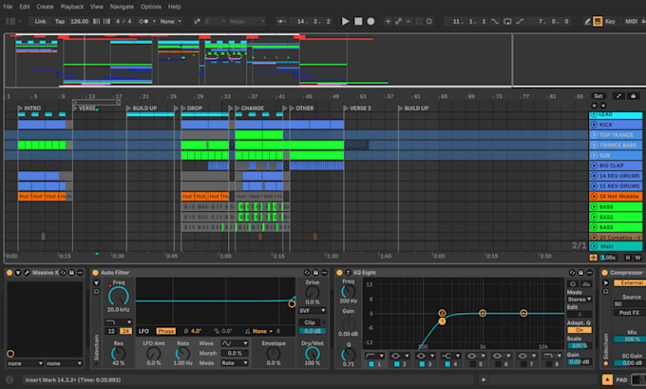Turn off the Massive X device activator
Screen dimensions: 646x389
[9, 273]
